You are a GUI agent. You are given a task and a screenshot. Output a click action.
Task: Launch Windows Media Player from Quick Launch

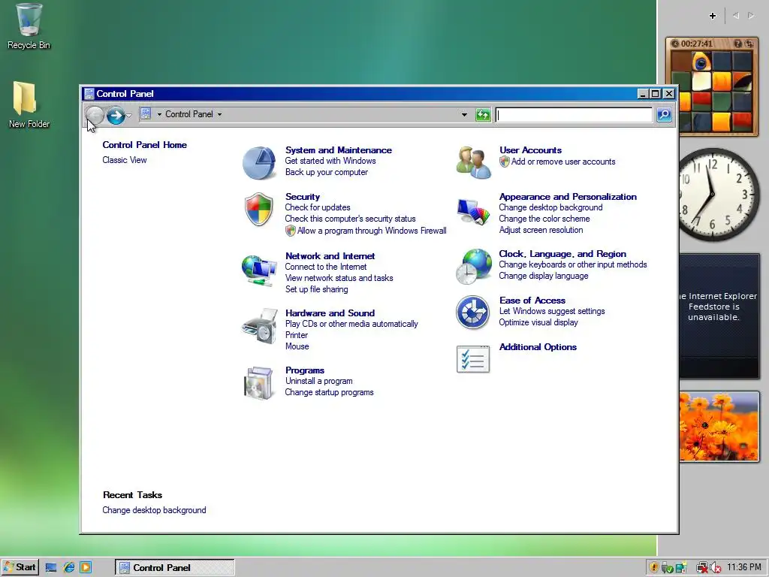[x=86, y=567]
